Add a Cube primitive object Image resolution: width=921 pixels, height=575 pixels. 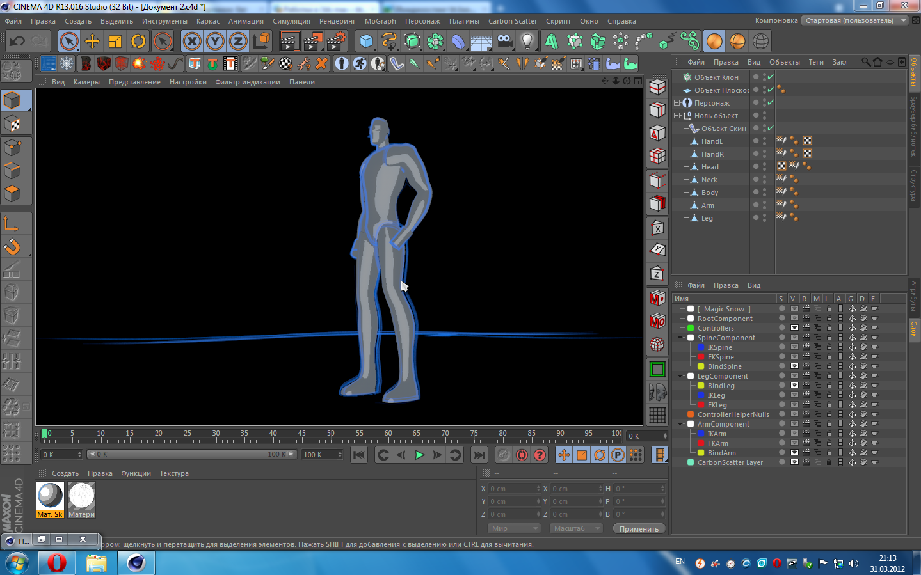366,42
